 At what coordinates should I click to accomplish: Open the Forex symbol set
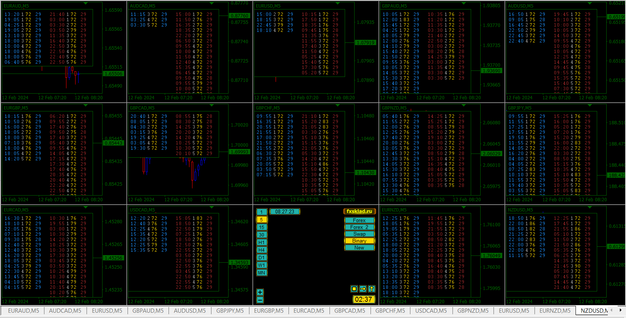(x=360, y=220)
